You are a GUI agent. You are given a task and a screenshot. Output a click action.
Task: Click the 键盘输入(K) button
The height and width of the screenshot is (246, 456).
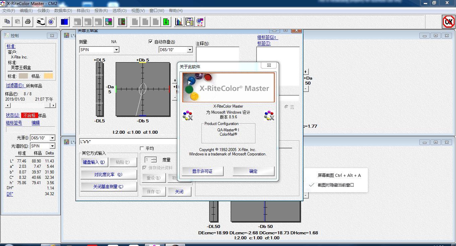(x=94, y=162)
